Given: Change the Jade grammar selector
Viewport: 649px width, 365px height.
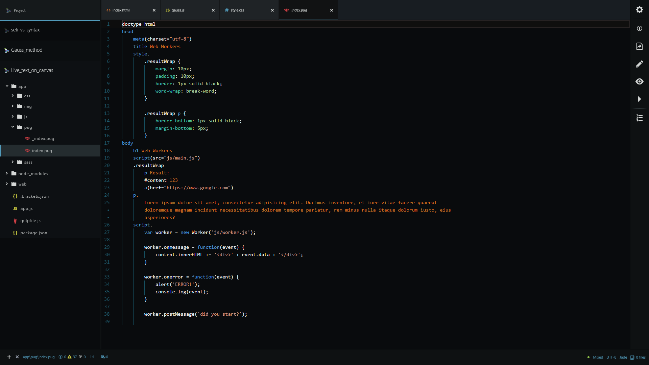Looking at the screenshot, I should 623,357.
